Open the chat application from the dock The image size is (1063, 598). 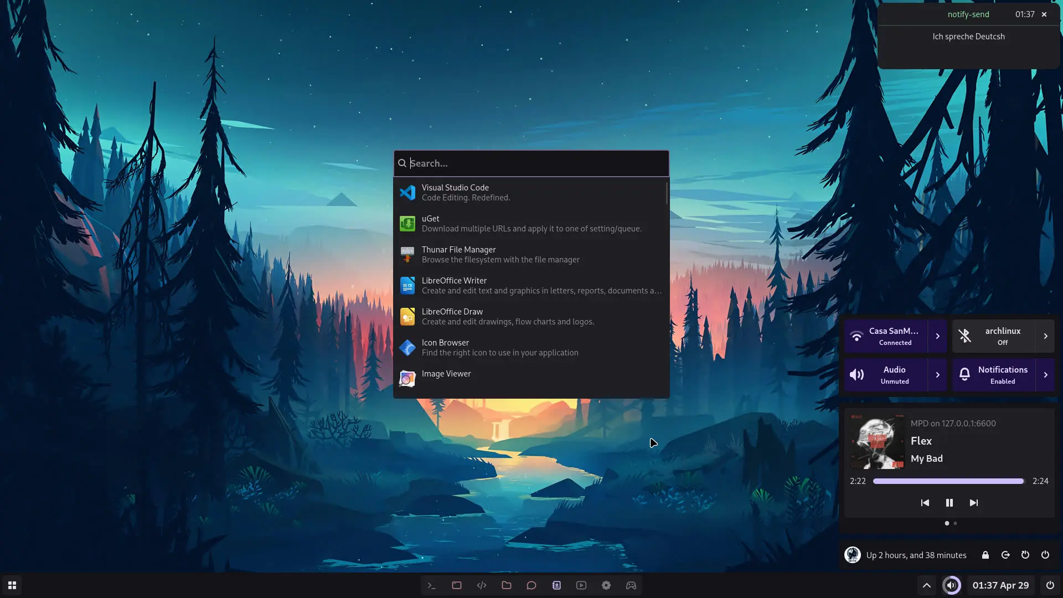(x=531, y=585)
